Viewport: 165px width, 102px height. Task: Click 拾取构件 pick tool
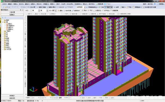pos(76,11)
